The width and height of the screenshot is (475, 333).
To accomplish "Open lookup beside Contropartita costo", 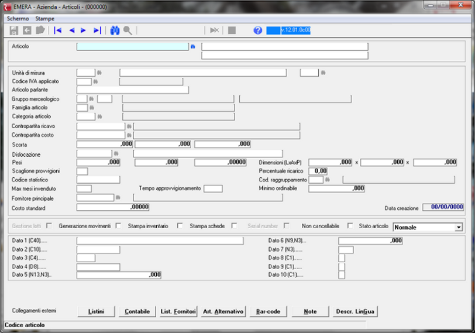I will click(x=129, y=135).
